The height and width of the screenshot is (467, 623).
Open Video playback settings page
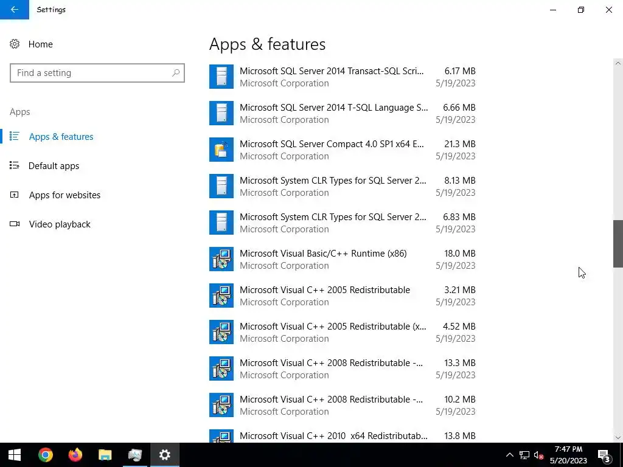tap(60, 224)
